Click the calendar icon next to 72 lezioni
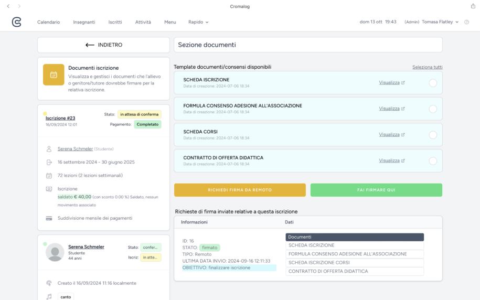 pos(49,176)
